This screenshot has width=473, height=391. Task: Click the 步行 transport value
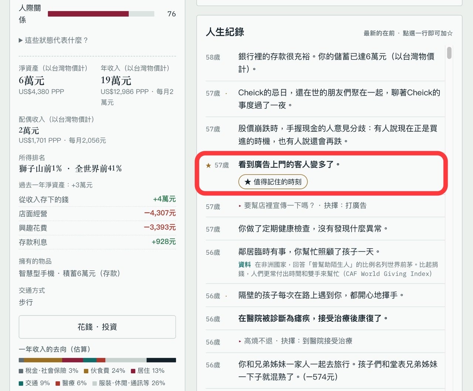tap(26, 303)
